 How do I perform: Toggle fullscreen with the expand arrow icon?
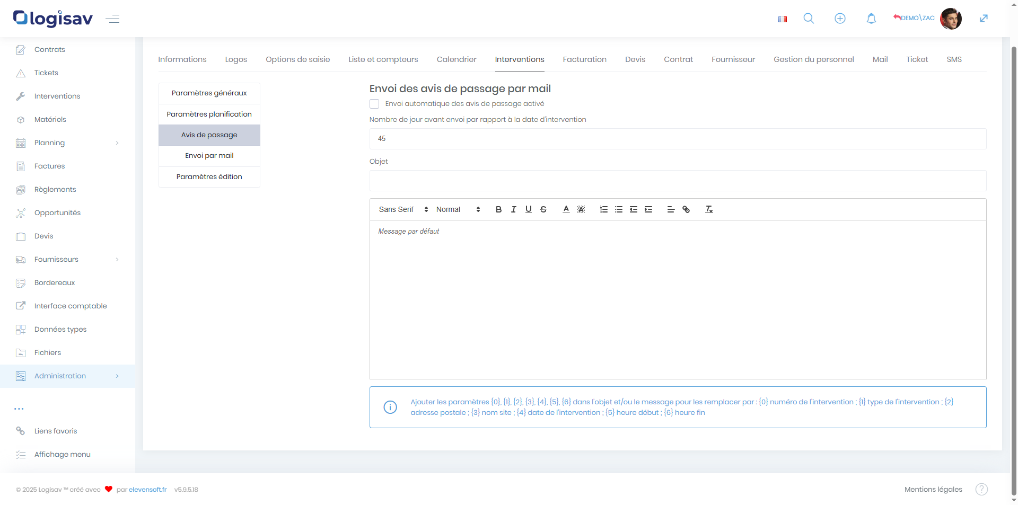pos(984,19)
